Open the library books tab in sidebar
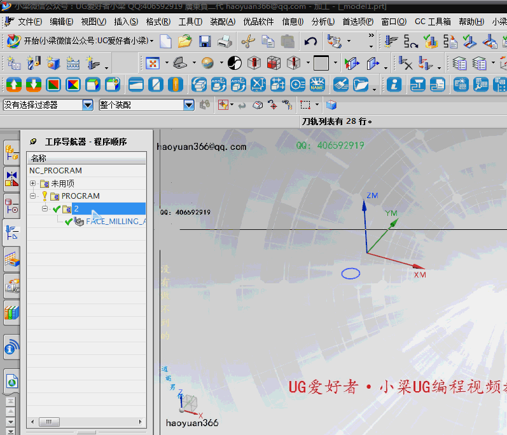The width and height of the screenshot is (507, 435). [11, 312]
